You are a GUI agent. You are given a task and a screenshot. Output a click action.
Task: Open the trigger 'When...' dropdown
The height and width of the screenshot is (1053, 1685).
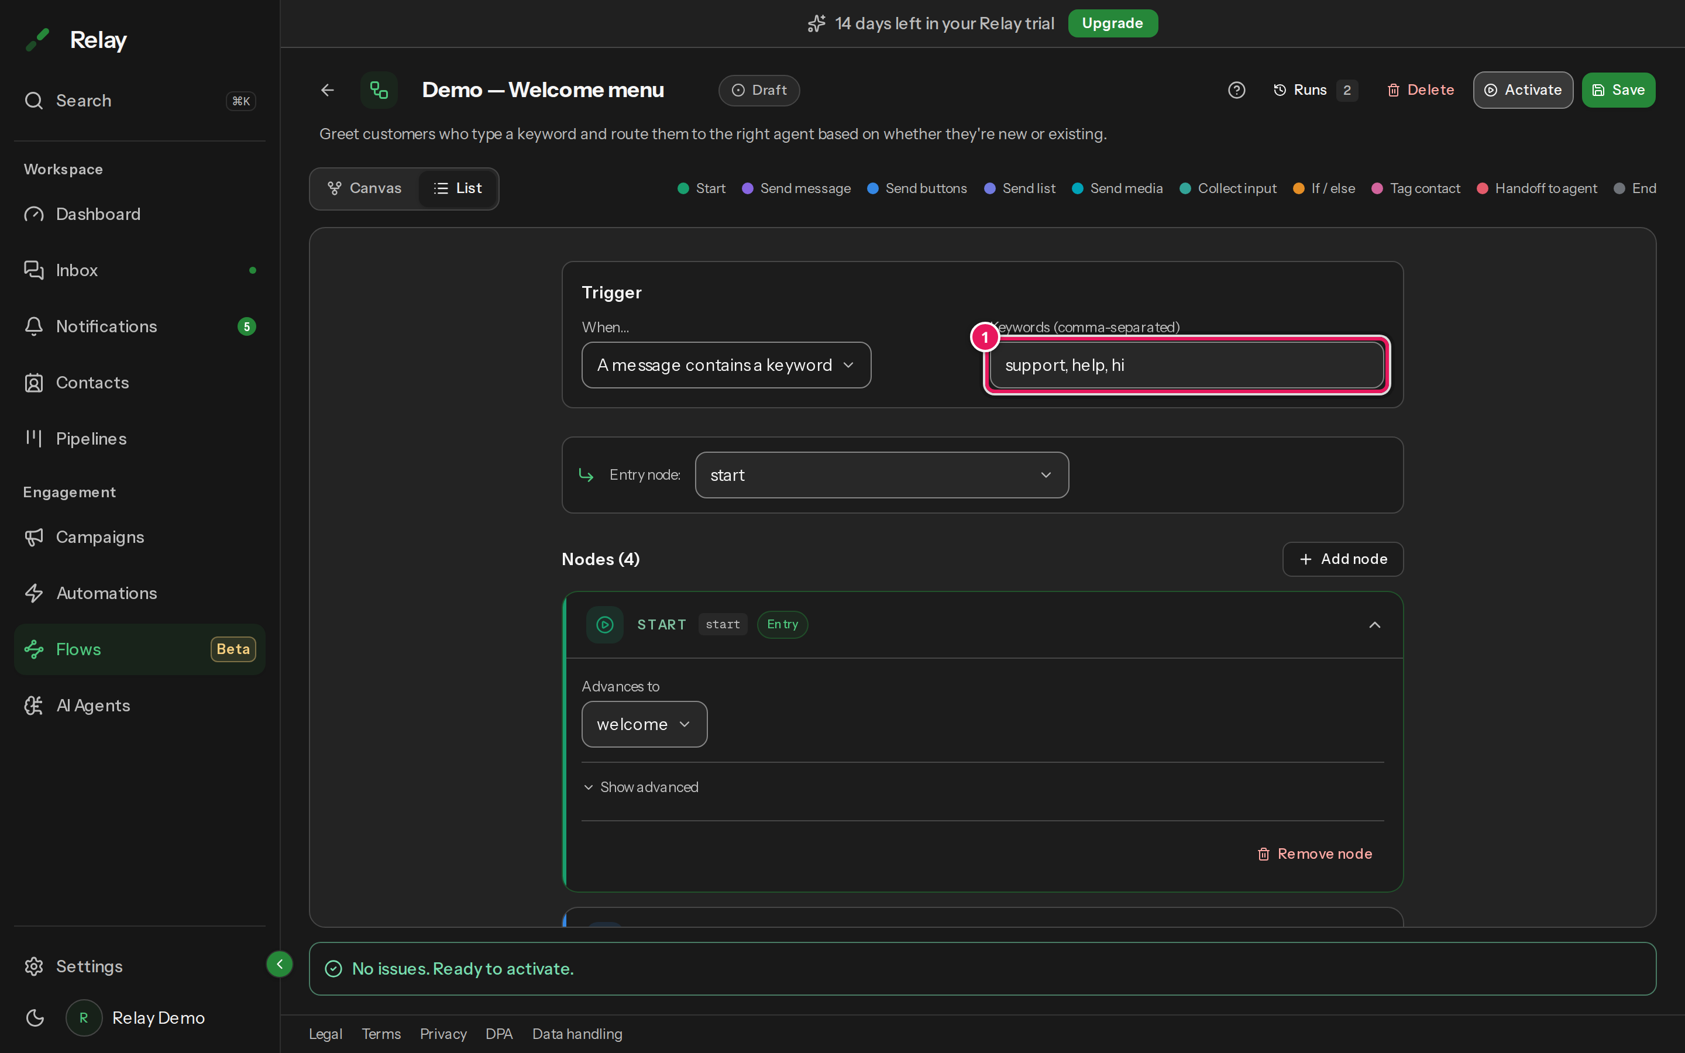pos(726,365)
